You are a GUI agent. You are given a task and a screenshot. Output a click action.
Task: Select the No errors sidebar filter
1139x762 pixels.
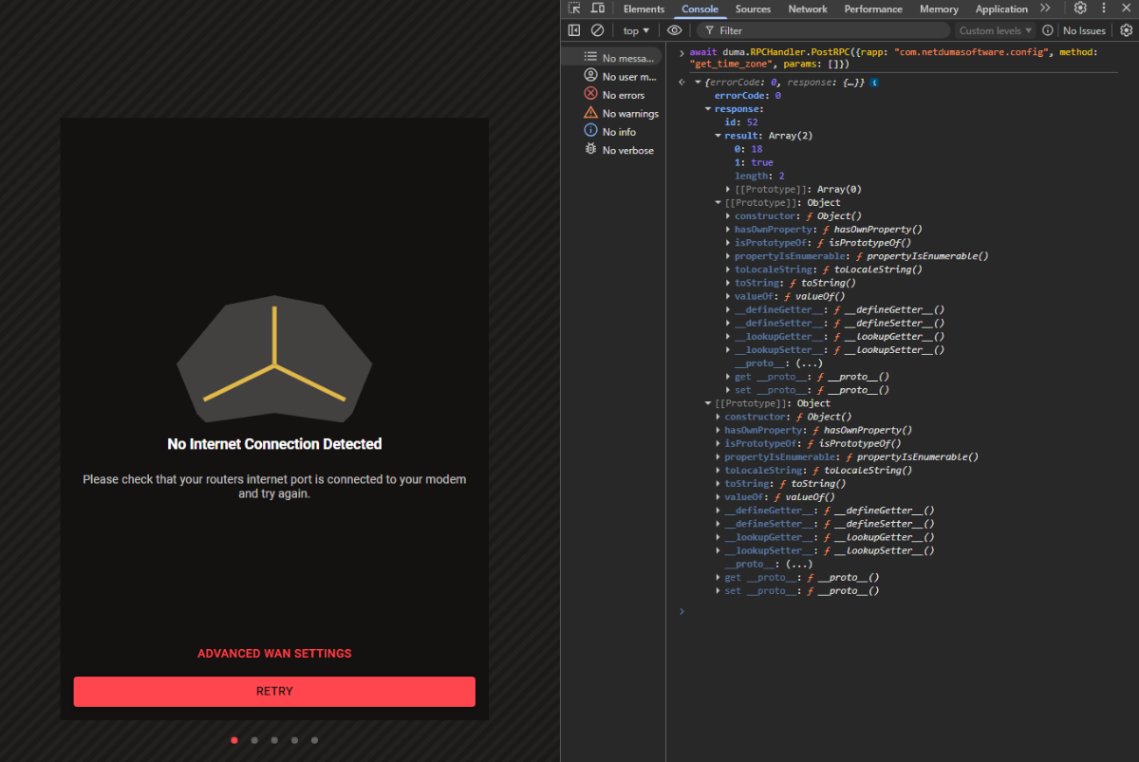pyautogui.click(x=623, y=95)
